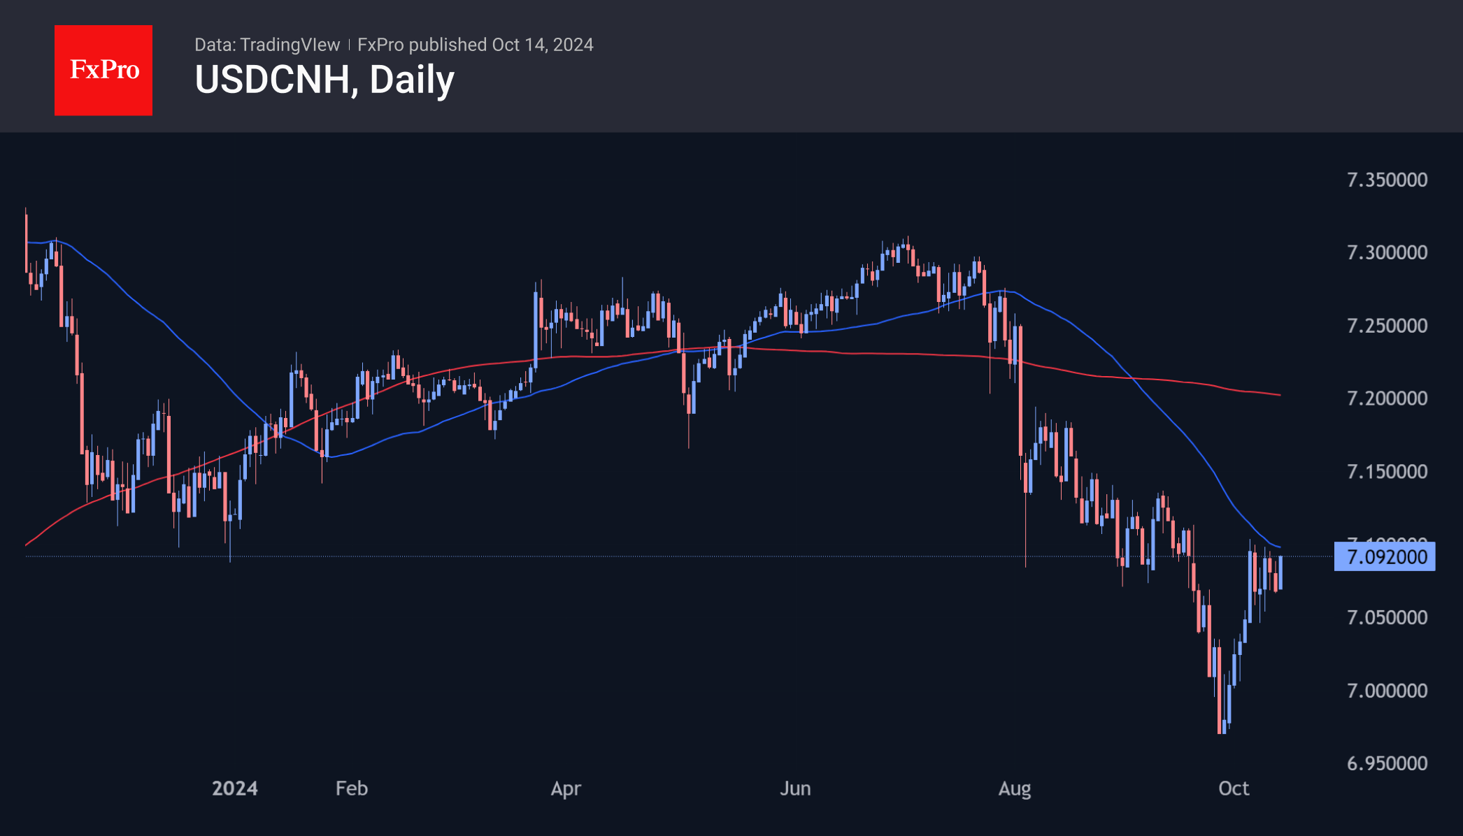Select the Oct marker on time axis
This screenshot has height=836, width=1463.
coord(1234,788)
